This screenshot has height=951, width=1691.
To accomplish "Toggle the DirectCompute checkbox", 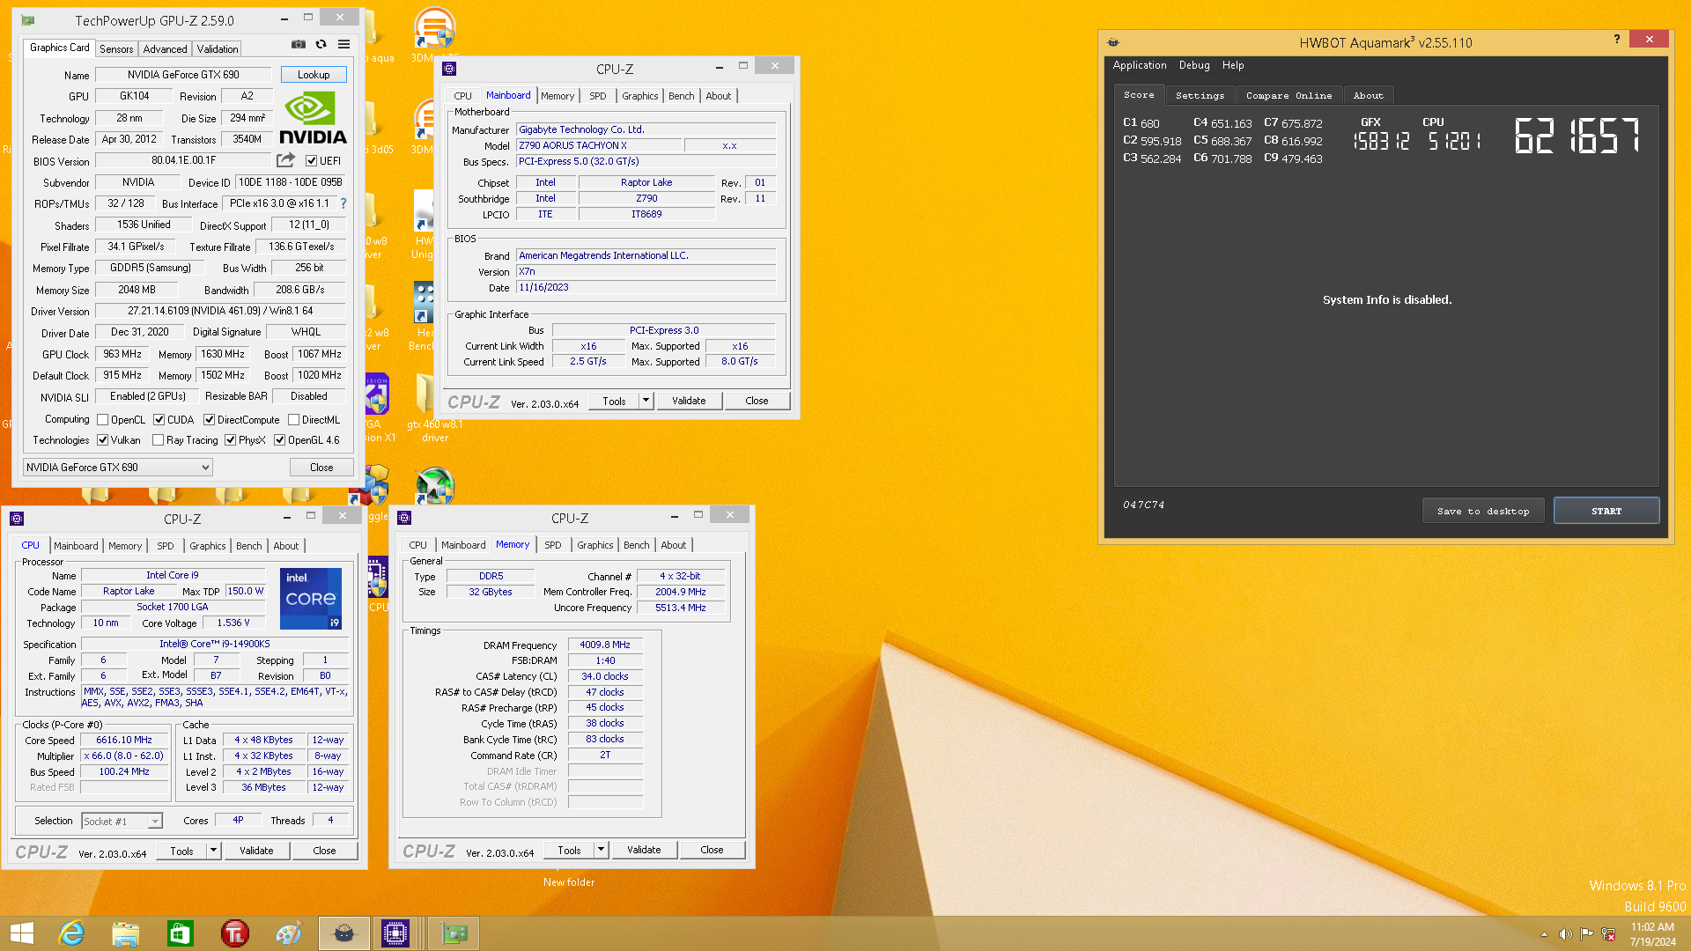I will [210, 420].
